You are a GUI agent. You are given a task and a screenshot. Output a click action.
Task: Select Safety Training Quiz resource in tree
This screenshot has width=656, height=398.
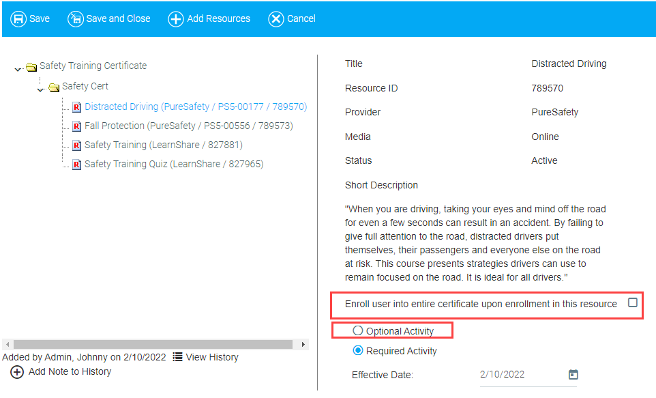click(173, 164)
